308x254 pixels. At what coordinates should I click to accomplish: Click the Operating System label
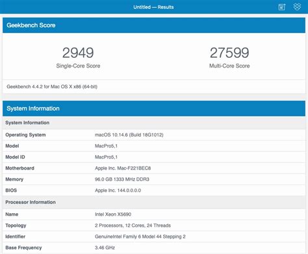(25, 135)
